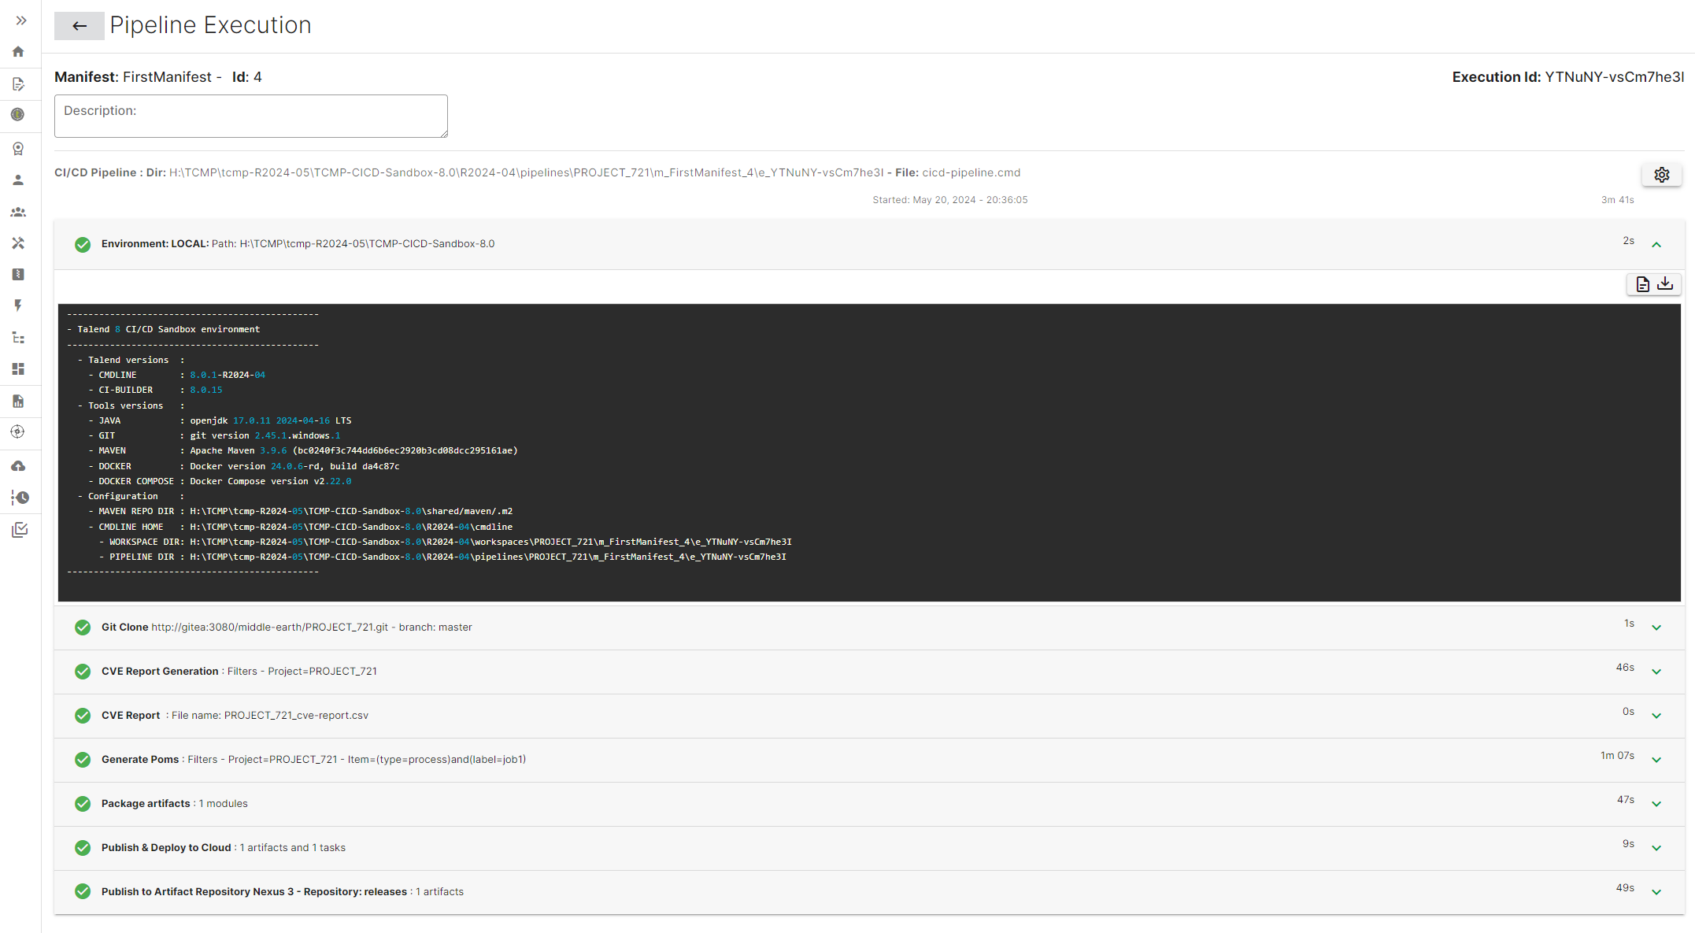
Task: Open the cloud upload sidebar icon
Action: point(18,467)
